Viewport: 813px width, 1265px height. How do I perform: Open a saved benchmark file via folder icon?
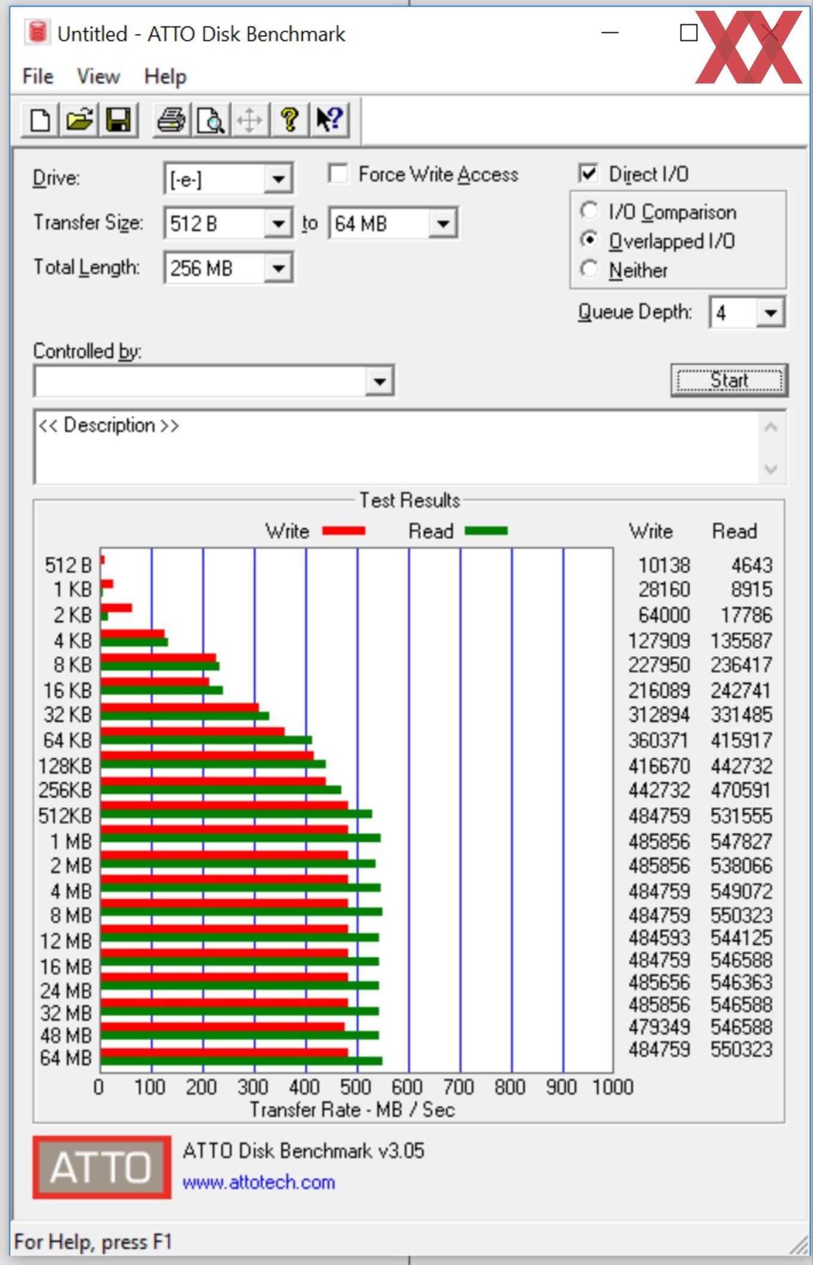pyautogui.click(x=80, y=120)
